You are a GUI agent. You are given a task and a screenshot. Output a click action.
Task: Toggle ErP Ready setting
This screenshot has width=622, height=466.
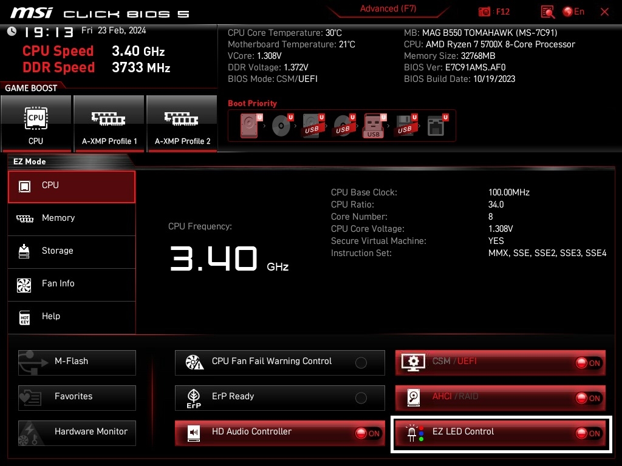(x=279, y=397)
